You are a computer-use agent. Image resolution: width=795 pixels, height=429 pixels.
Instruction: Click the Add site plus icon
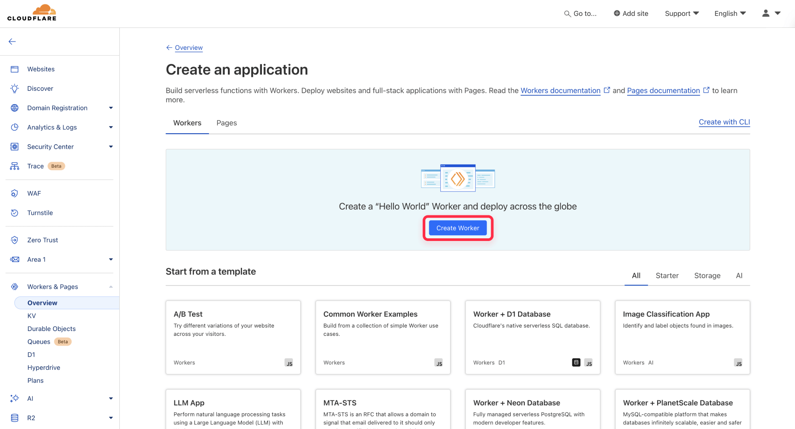coord(617,13)
